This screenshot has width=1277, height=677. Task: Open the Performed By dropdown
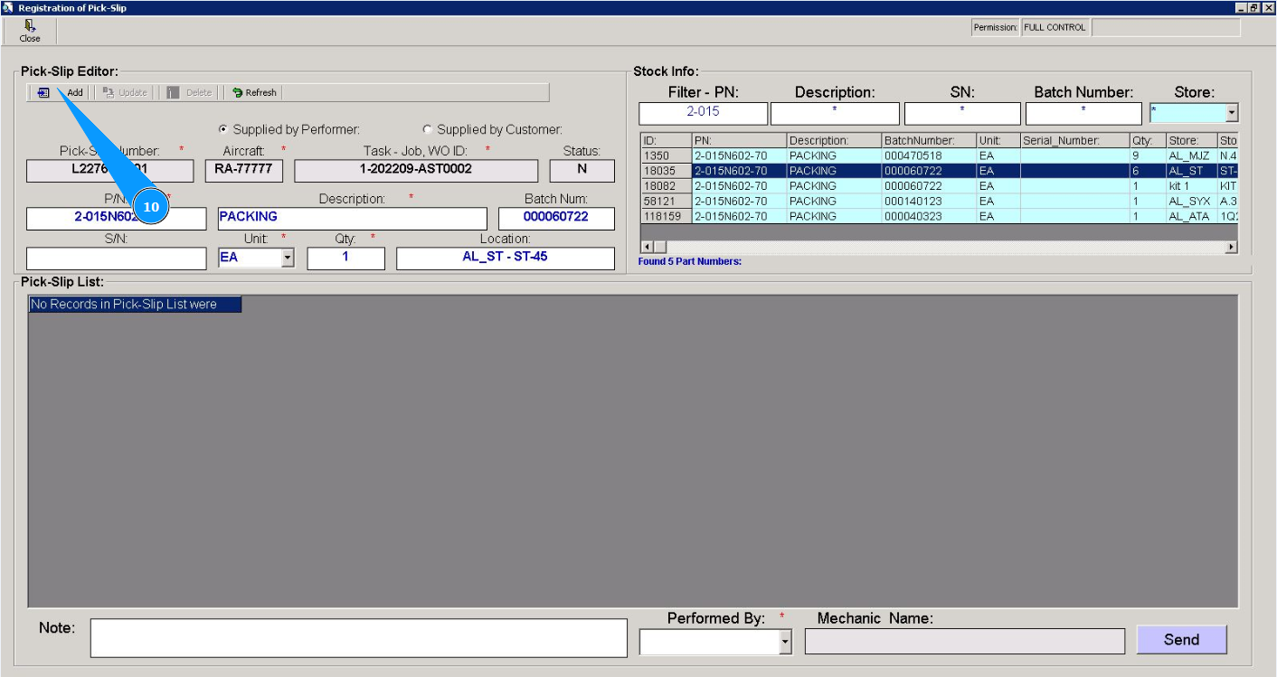[x=784, y=643]
